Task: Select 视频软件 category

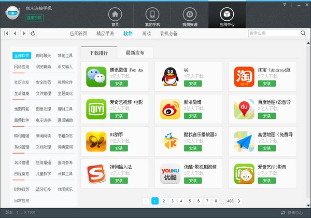Action: tap(65, 83)
